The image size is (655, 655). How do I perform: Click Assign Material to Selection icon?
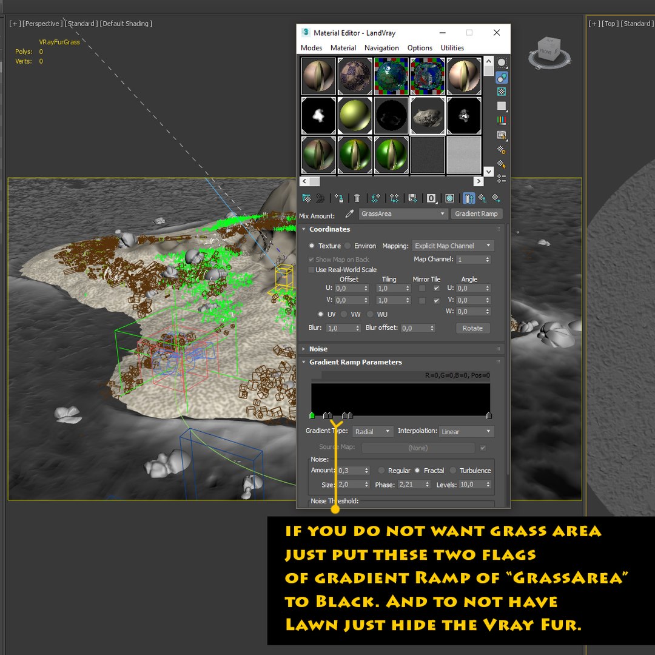tap(339, 198)
